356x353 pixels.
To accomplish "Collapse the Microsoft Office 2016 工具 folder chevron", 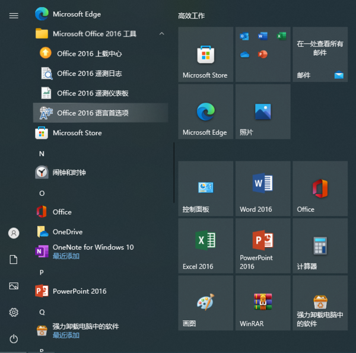I will click(x=161, y=34).
